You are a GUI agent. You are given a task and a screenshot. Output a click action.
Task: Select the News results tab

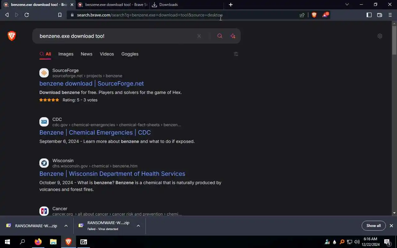tap(87, 54)
